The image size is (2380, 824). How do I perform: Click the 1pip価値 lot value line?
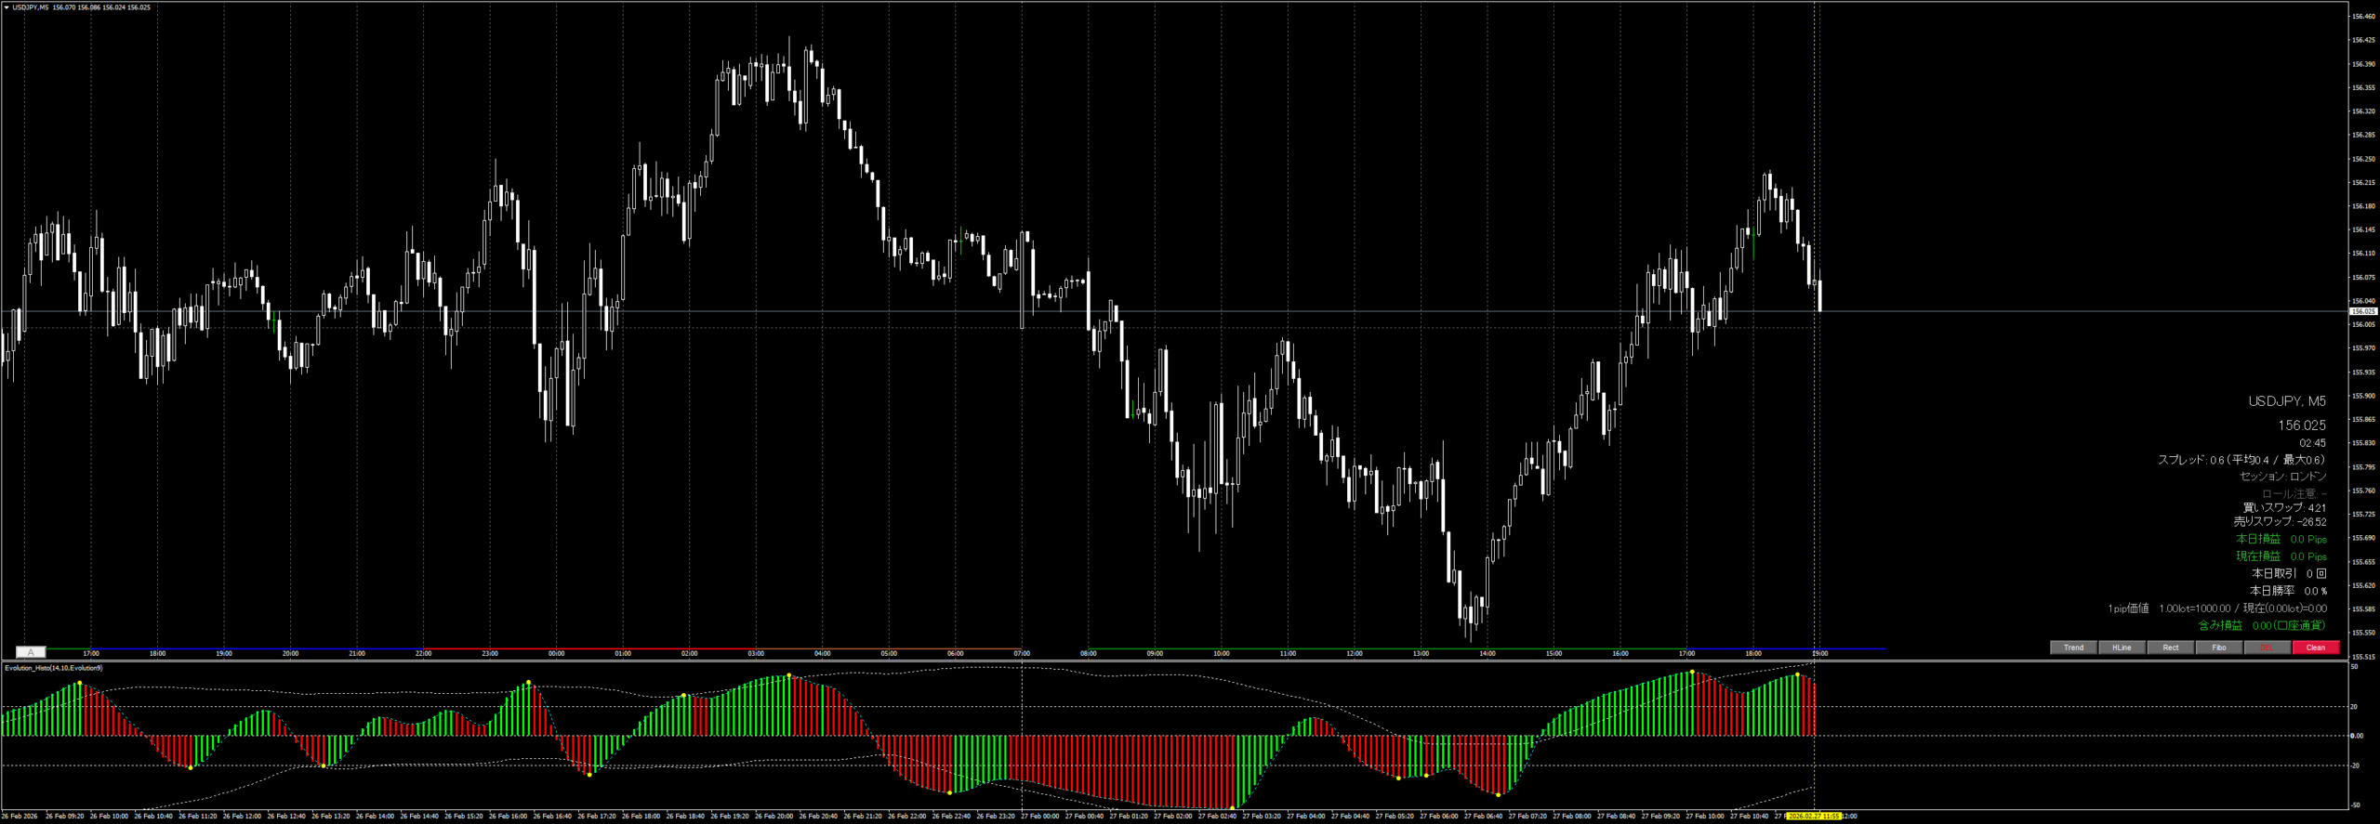(2216, 608)
